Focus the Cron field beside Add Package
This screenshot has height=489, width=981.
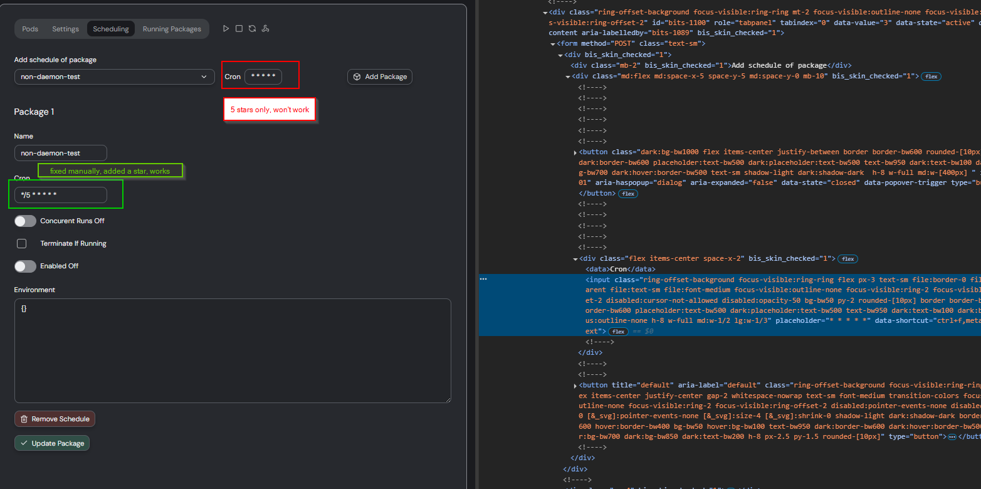tap(263, 76)
